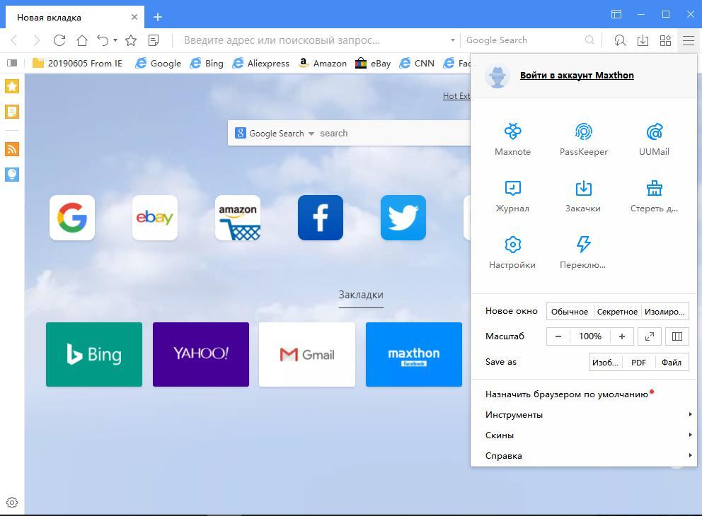Open the Maxnote tool in menu

[512, 139]
